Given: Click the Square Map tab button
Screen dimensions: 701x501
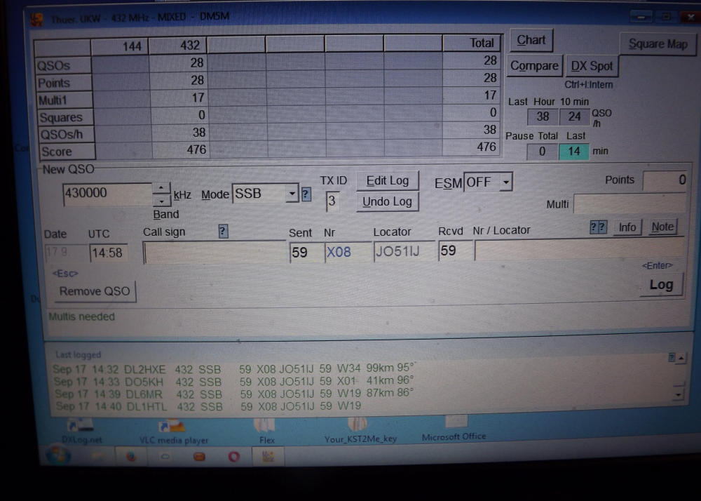Looking at the screenshot, I should (x=657, y=44).
